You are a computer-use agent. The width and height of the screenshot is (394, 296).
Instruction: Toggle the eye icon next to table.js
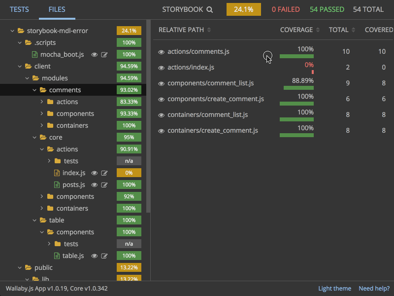(94, 256)
